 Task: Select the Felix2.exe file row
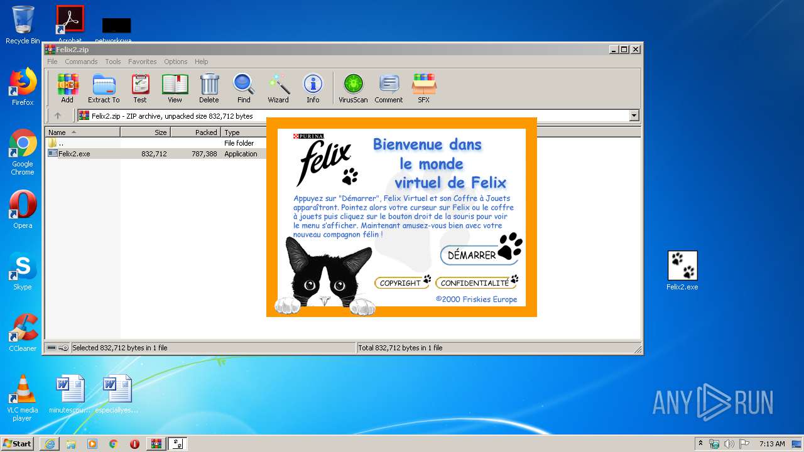(x=156, y=154)
